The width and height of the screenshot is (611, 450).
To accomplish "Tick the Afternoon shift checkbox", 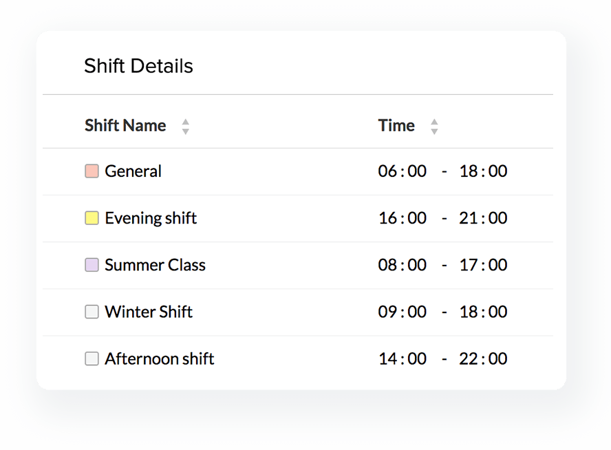I will point(92,358).
